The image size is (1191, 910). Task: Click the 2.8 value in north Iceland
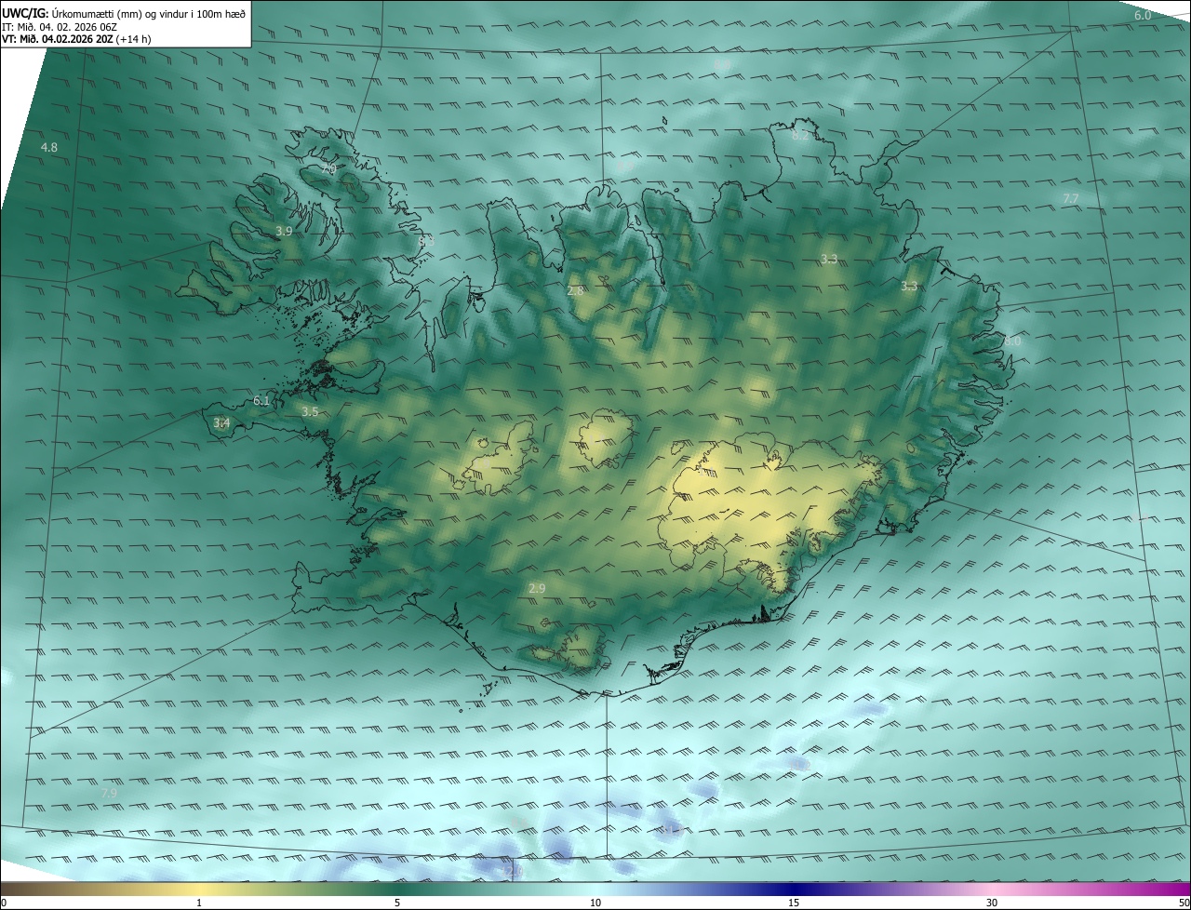click(575, 290)
